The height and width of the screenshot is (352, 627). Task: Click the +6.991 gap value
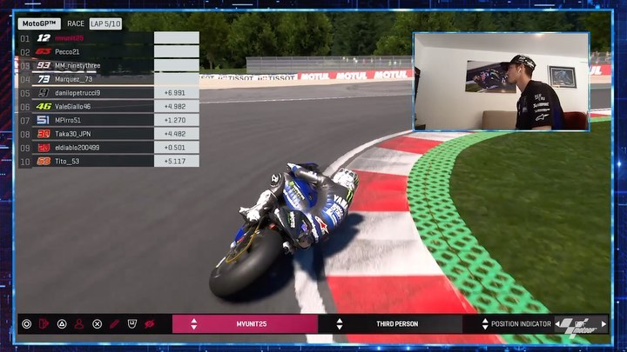coord(175,93)
